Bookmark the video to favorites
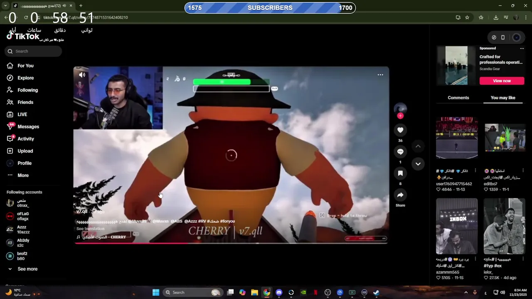The width and height of the screenshot is (532, 299). [400, 174]
